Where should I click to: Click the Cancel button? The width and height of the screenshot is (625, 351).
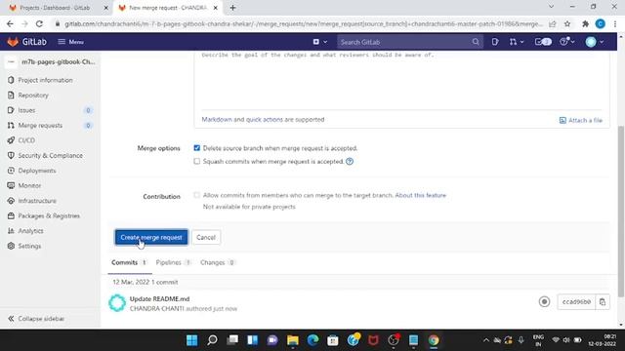[x=206, y=237]
